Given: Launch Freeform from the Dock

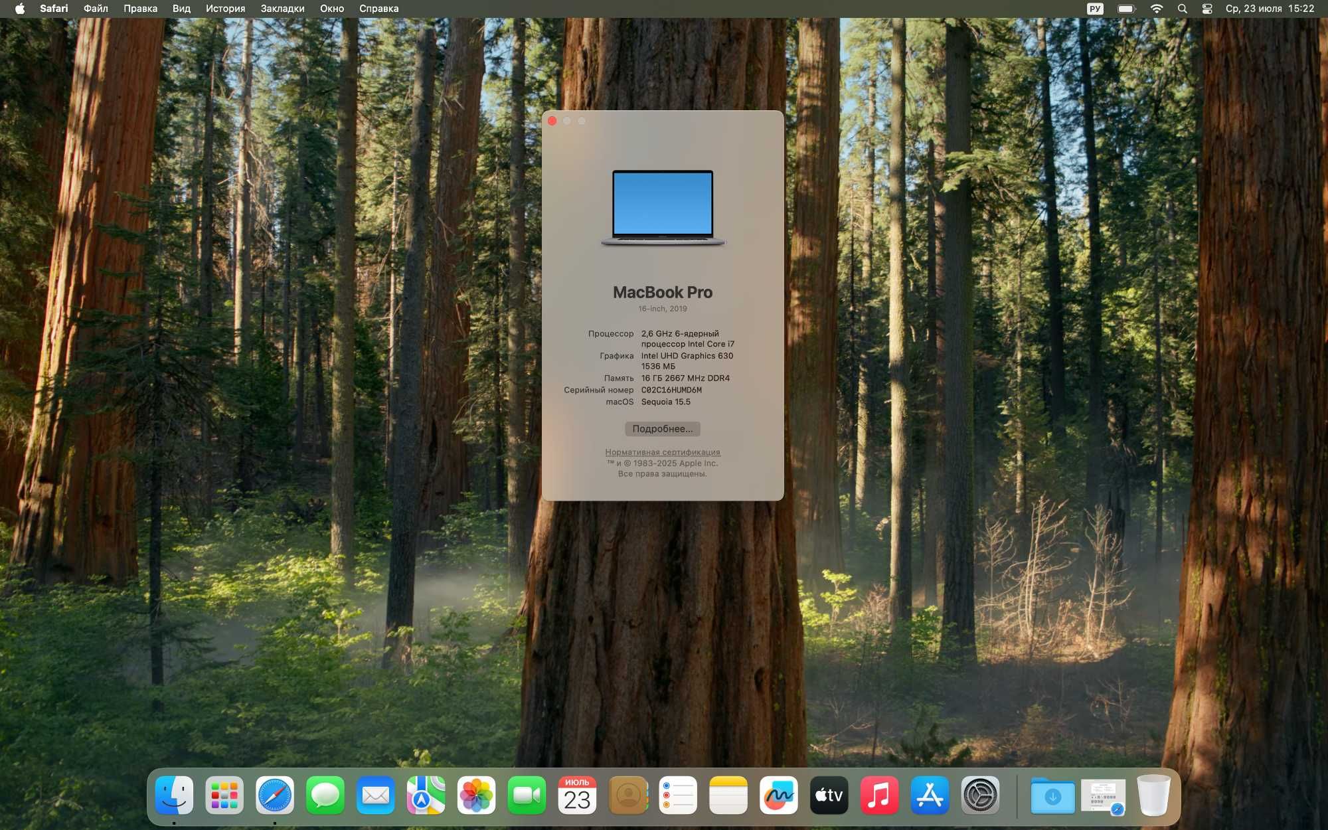Looking at the screenshot, I should click(780, 795).
